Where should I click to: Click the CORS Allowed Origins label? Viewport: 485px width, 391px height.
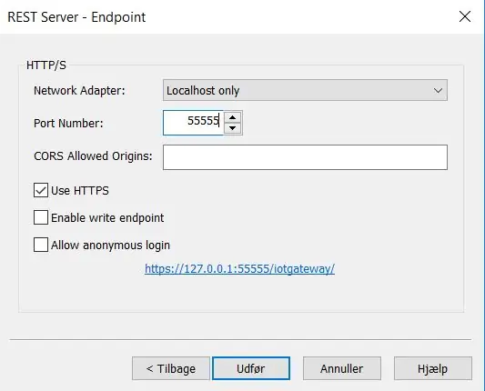(93, 156)
